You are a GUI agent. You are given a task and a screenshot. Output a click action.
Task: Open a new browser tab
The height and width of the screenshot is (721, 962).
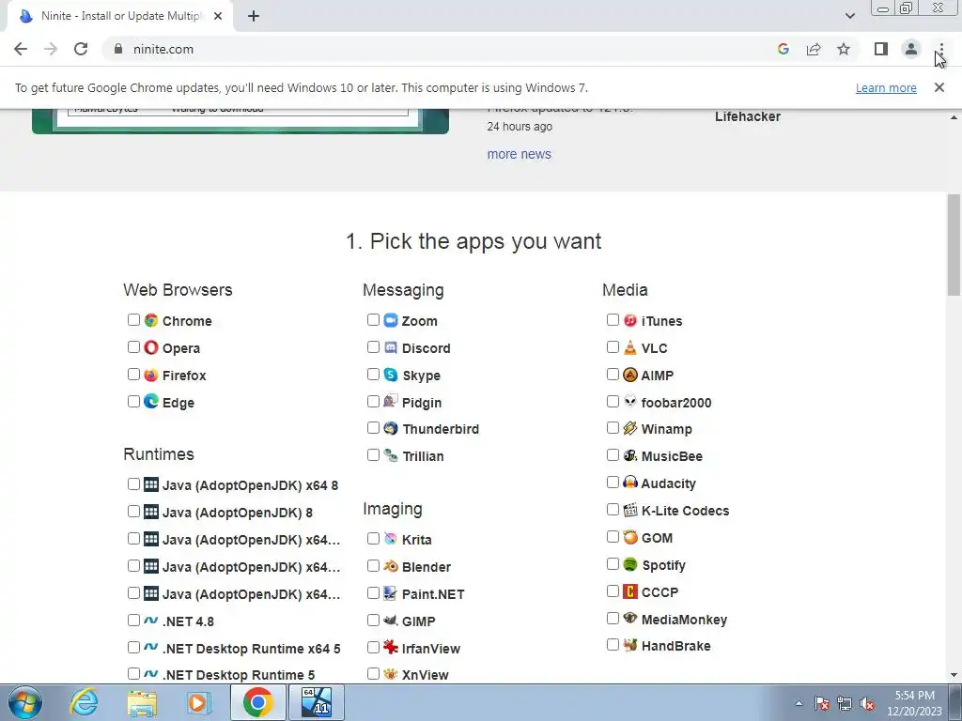tap(254, 17)
